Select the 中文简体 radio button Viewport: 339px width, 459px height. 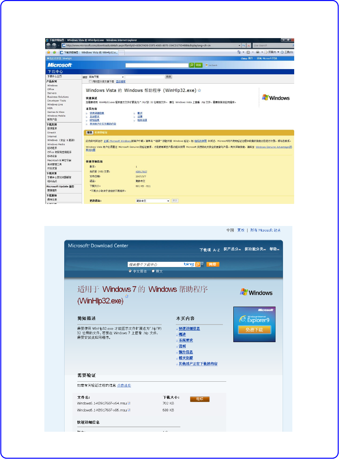tap(130, 271)
